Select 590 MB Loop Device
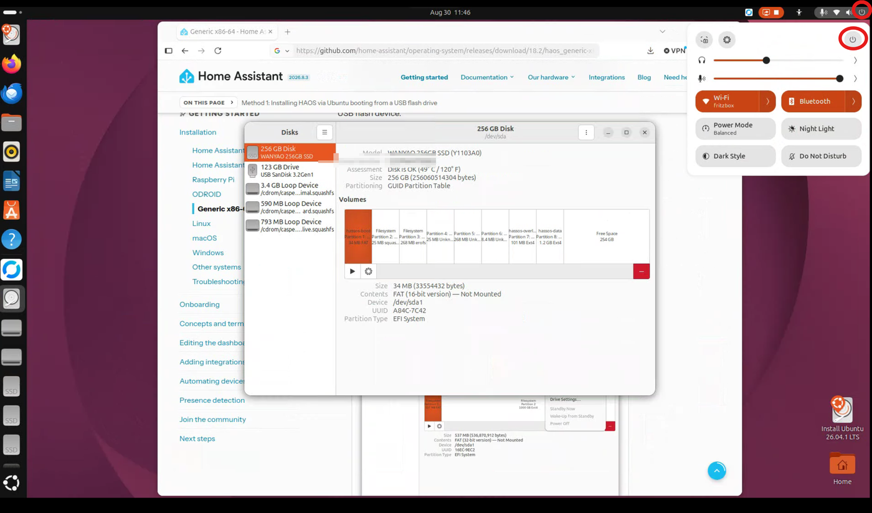The image size is (872, 513). (x=290, y=207)
